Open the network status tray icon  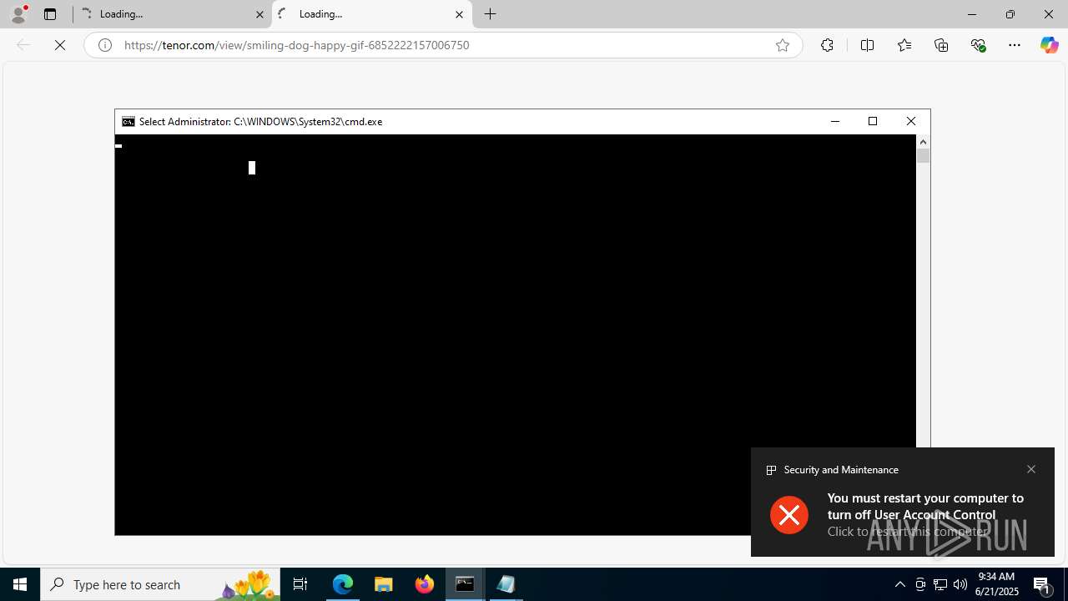940,584
